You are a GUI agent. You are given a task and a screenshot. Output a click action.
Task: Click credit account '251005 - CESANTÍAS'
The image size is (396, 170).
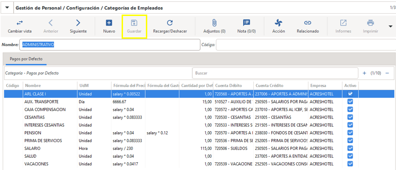click(273, 117)
